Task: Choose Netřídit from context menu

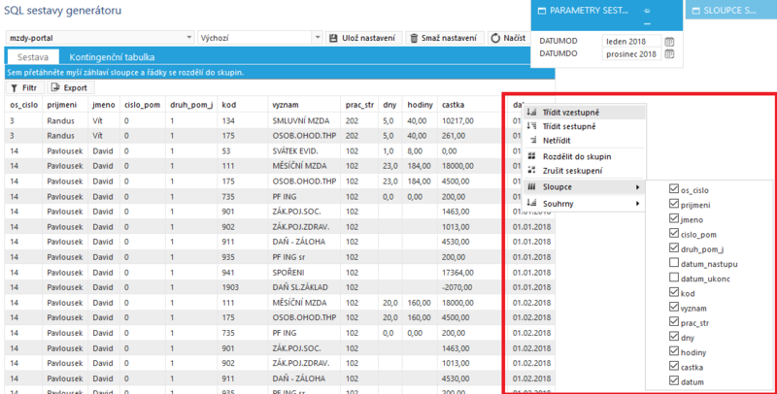Action: (x=585, y=140)
